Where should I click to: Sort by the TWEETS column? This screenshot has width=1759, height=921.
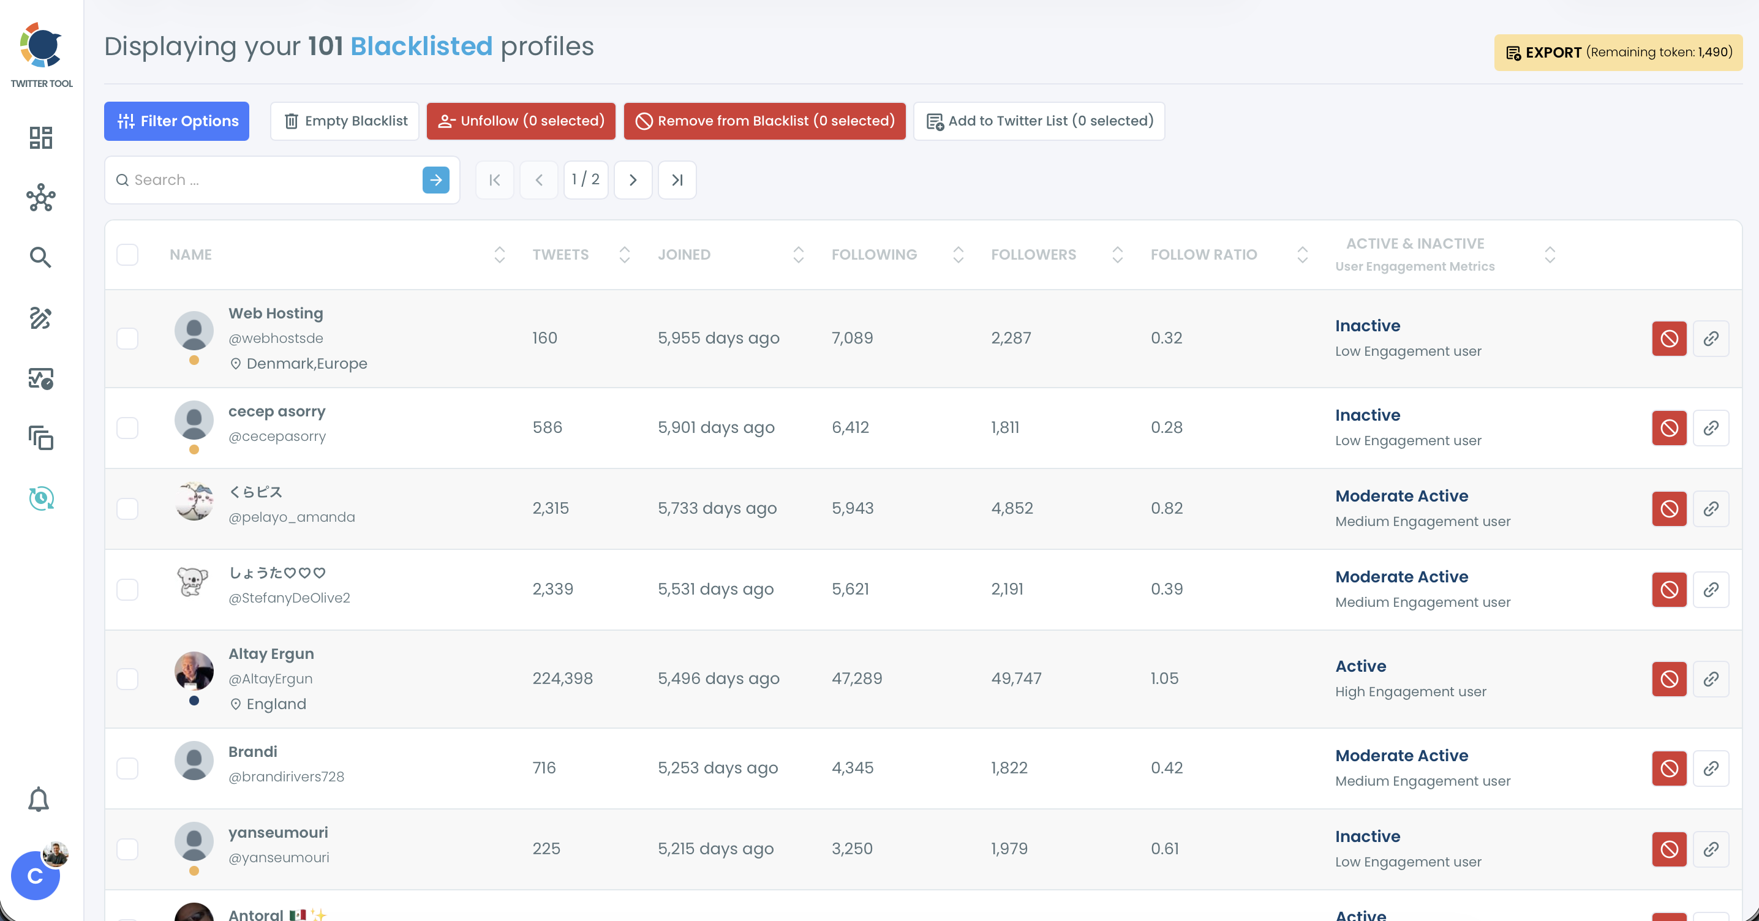(x=624, y=255)
